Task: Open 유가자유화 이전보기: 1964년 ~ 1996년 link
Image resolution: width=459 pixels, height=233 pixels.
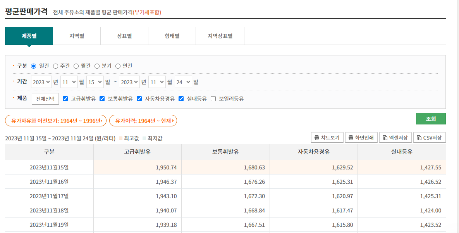Action: (x=56, y=121)
